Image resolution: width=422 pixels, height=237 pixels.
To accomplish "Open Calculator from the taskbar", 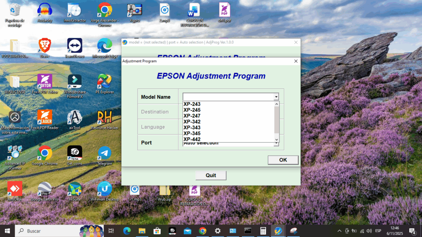I will [263, 231].
